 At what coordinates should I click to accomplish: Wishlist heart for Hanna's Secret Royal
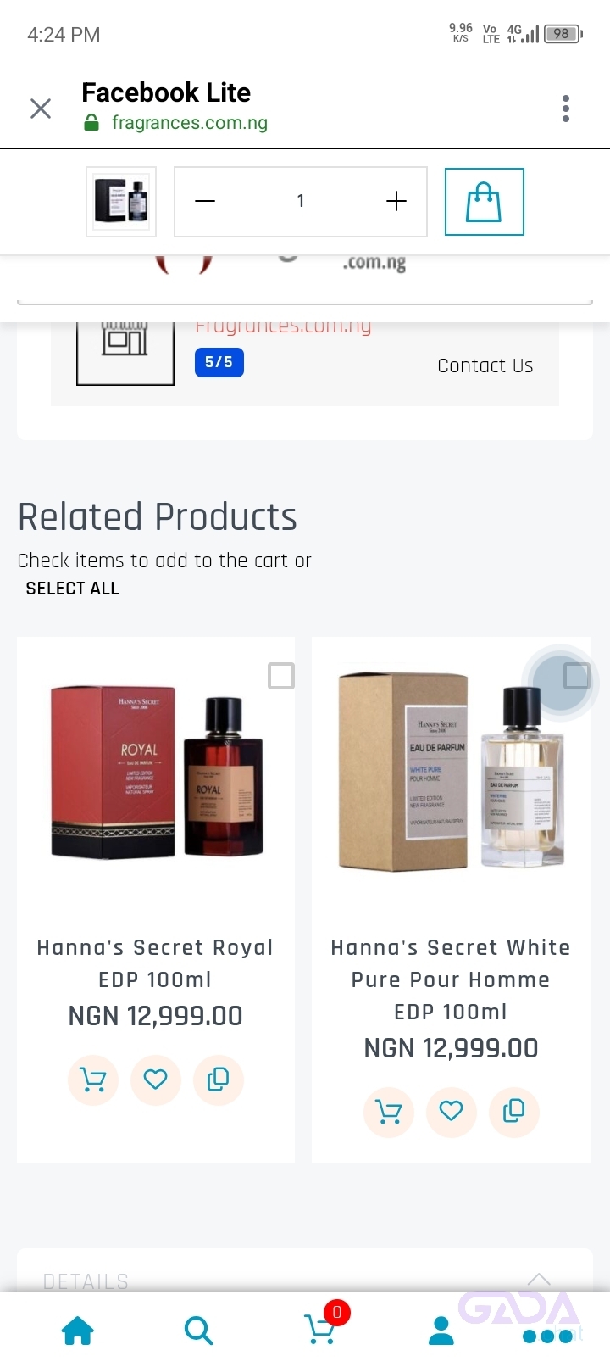[156, 1080]
